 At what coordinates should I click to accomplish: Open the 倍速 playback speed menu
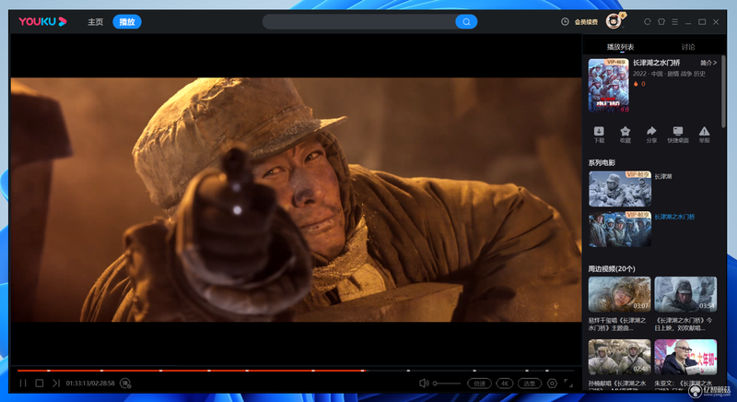pyautogui.click(x=479, y=384)
